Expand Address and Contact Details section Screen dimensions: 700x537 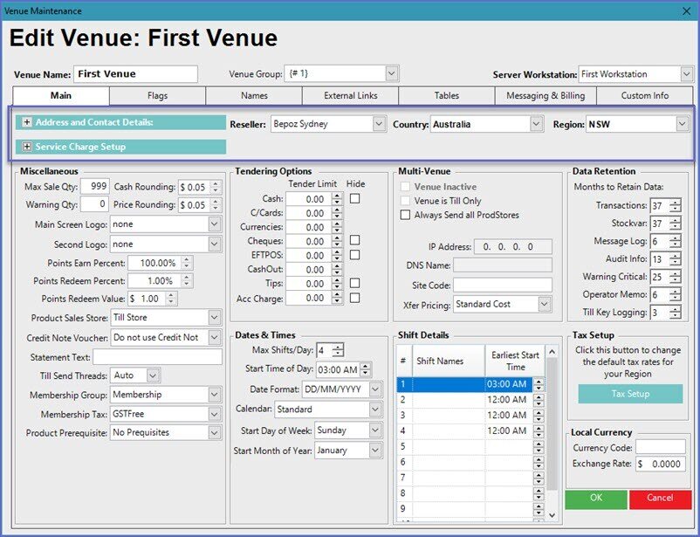coord(27,123)
